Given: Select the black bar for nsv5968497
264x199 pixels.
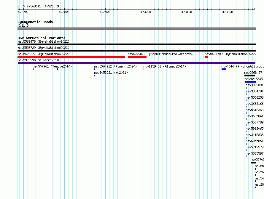Looking at the screenshot, I should [x=249, y=76].
